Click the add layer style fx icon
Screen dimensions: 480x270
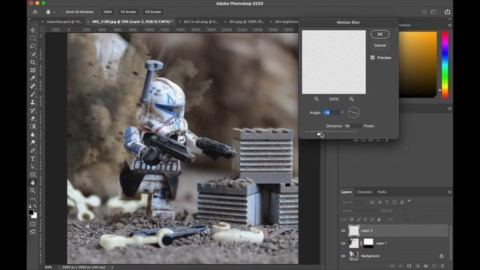point(400,266)
